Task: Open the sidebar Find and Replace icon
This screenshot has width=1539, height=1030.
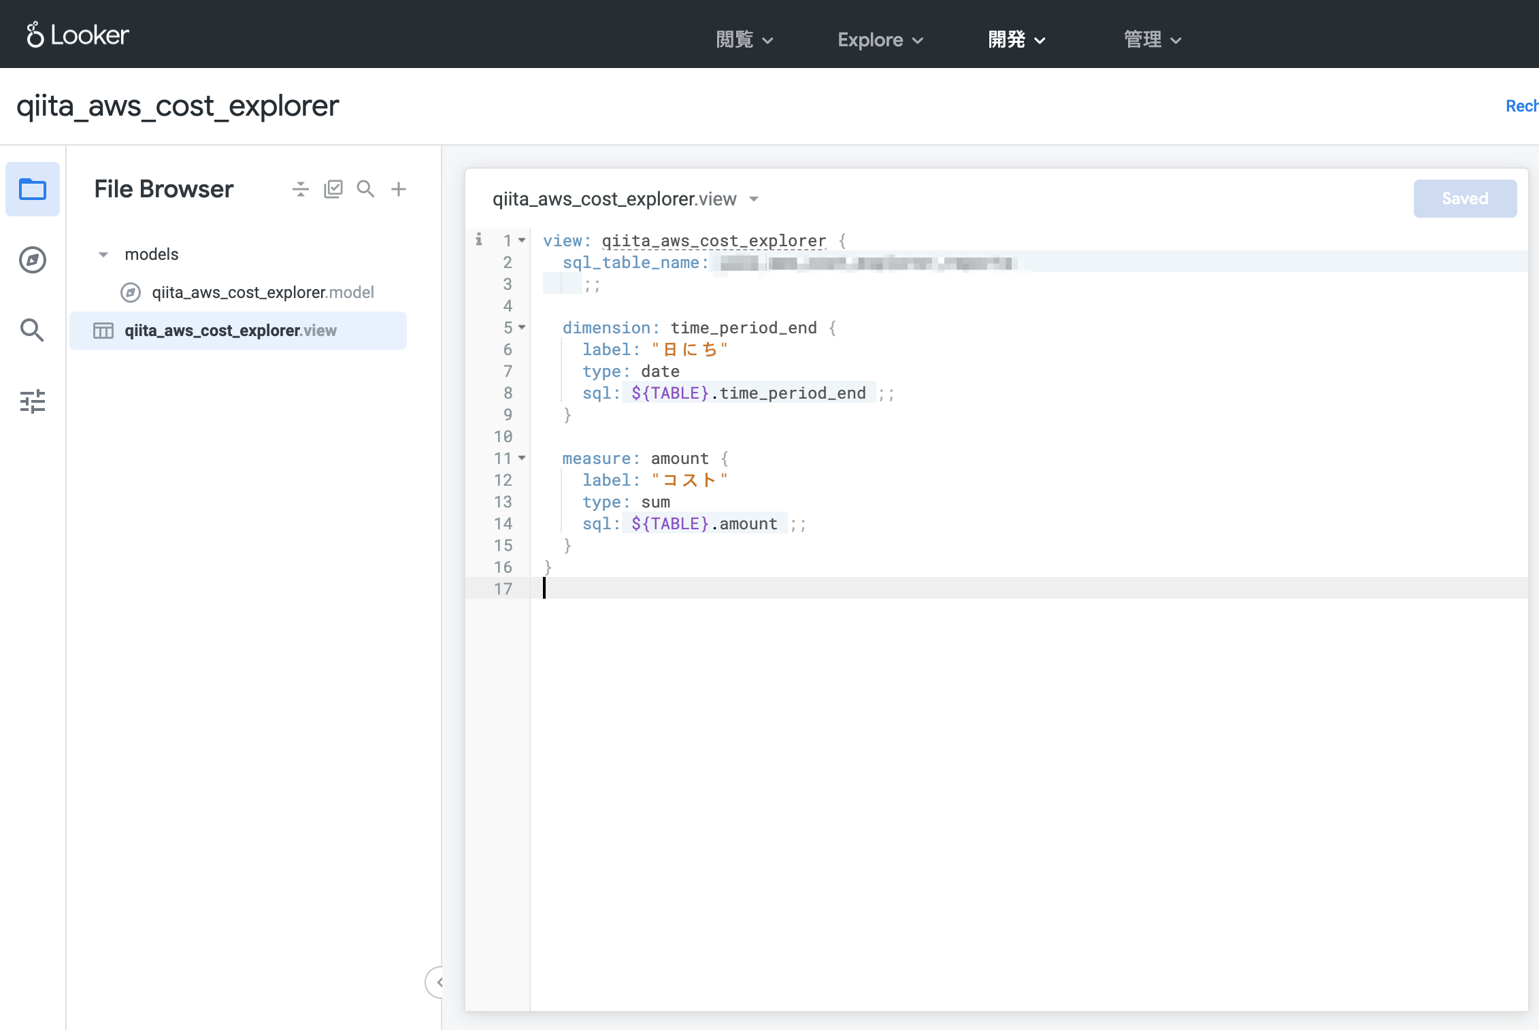Action: point(32,330)
